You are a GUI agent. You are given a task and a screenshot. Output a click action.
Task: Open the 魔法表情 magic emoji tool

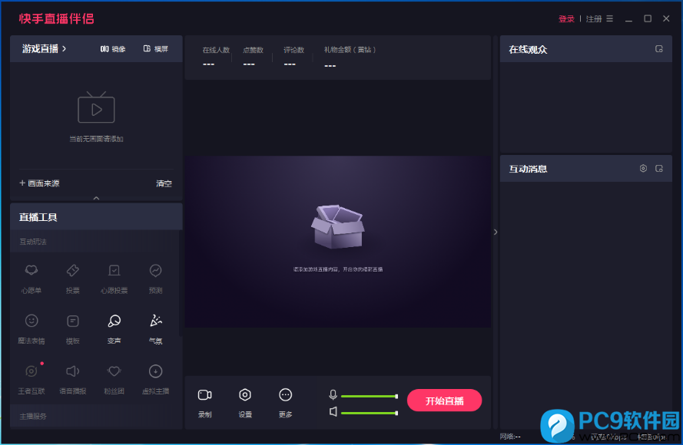[31, 328]
